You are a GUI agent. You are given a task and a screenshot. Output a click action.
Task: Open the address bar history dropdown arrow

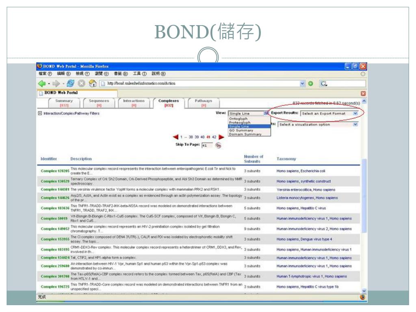tap(302, 84)
